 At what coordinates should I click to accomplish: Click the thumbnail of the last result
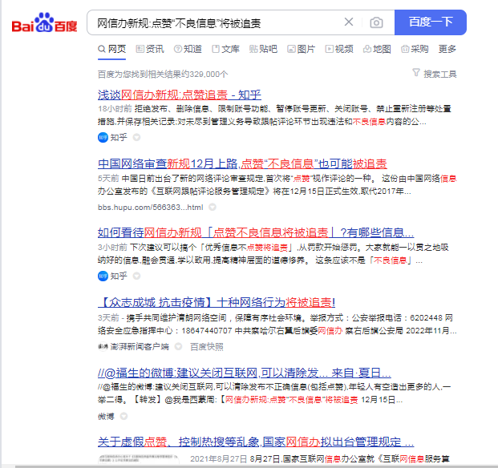(x=138, y=460)
